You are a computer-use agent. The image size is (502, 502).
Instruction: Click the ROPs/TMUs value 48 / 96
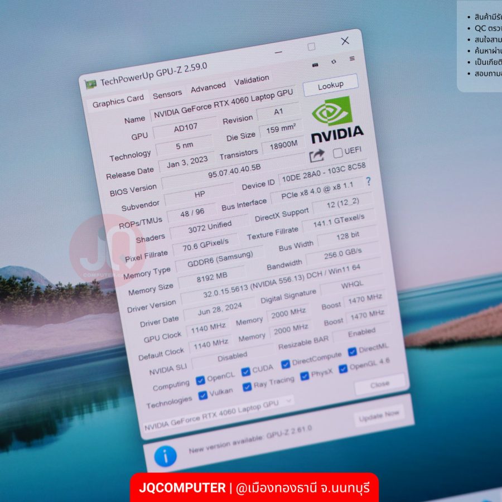tap(192, 213)
